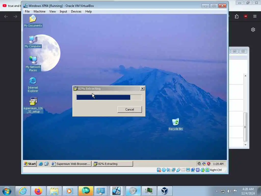Click the host network tray icon
This screenshot has width=261, height=196.
[223, 191]
